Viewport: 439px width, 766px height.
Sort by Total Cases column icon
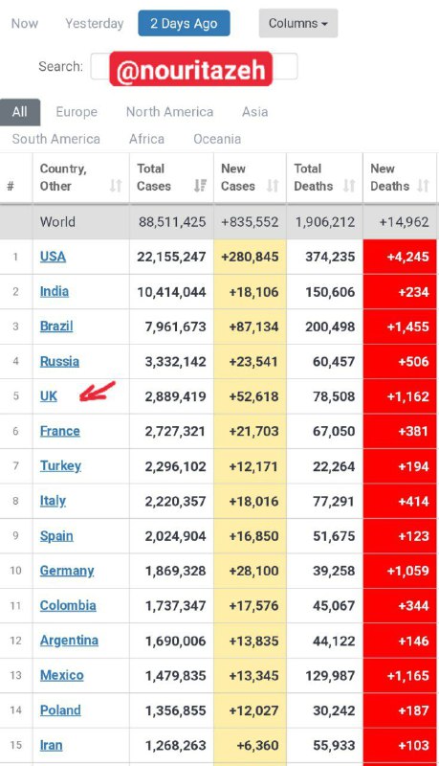tap(200, 186)
